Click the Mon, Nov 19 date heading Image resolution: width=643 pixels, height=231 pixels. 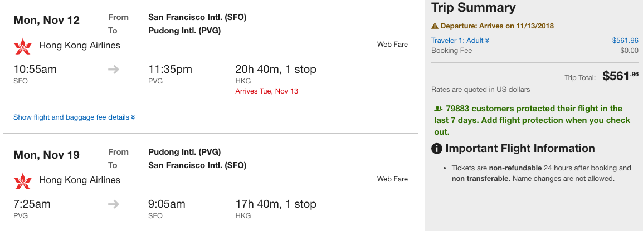click(x=47, y=155)
